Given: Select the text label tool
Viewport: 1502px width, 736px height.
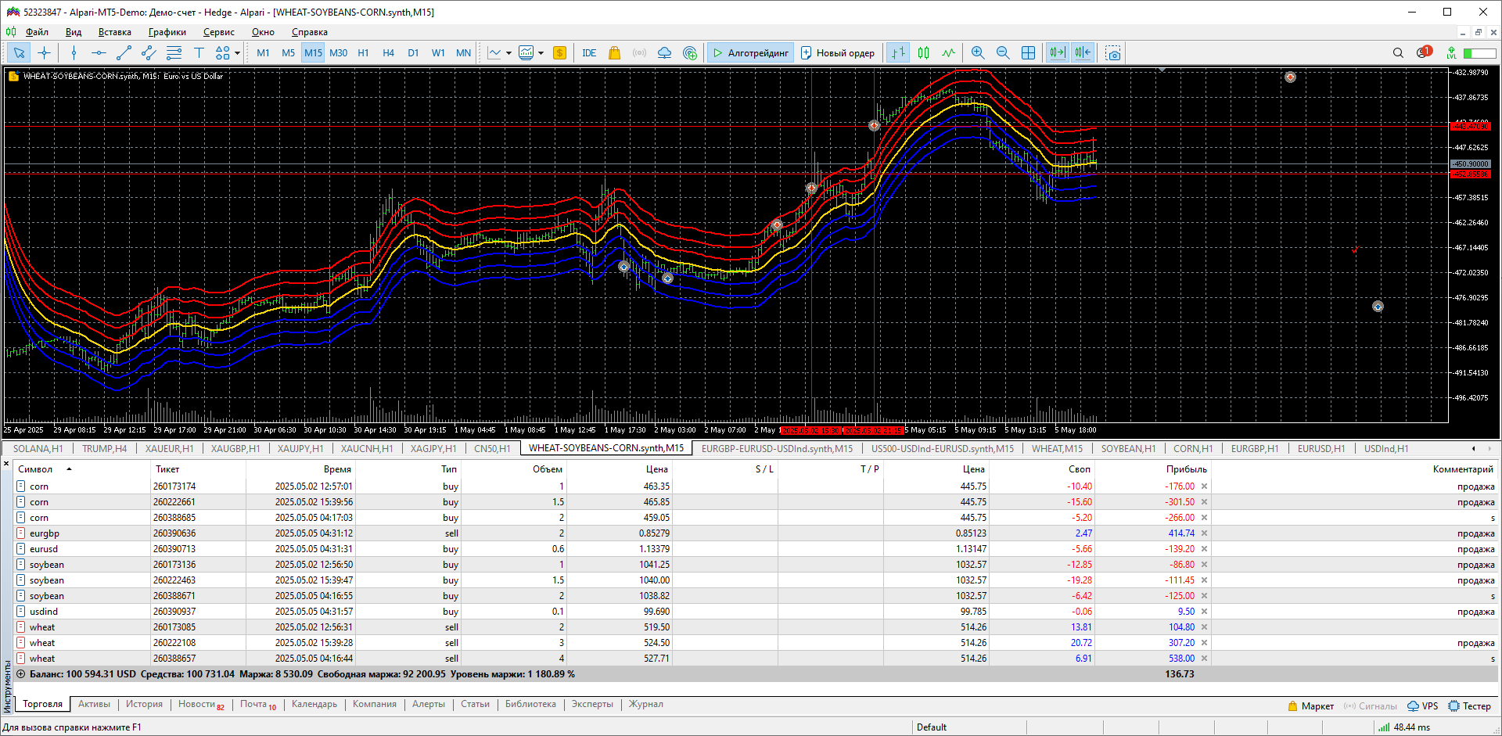Looking at the screenshot, I should 199,53.
